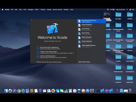The height and width of the screenshot is (102, 136).
Task: Open iBooks from the Dock
Action: pyautogui.click(x=83, y=91)
